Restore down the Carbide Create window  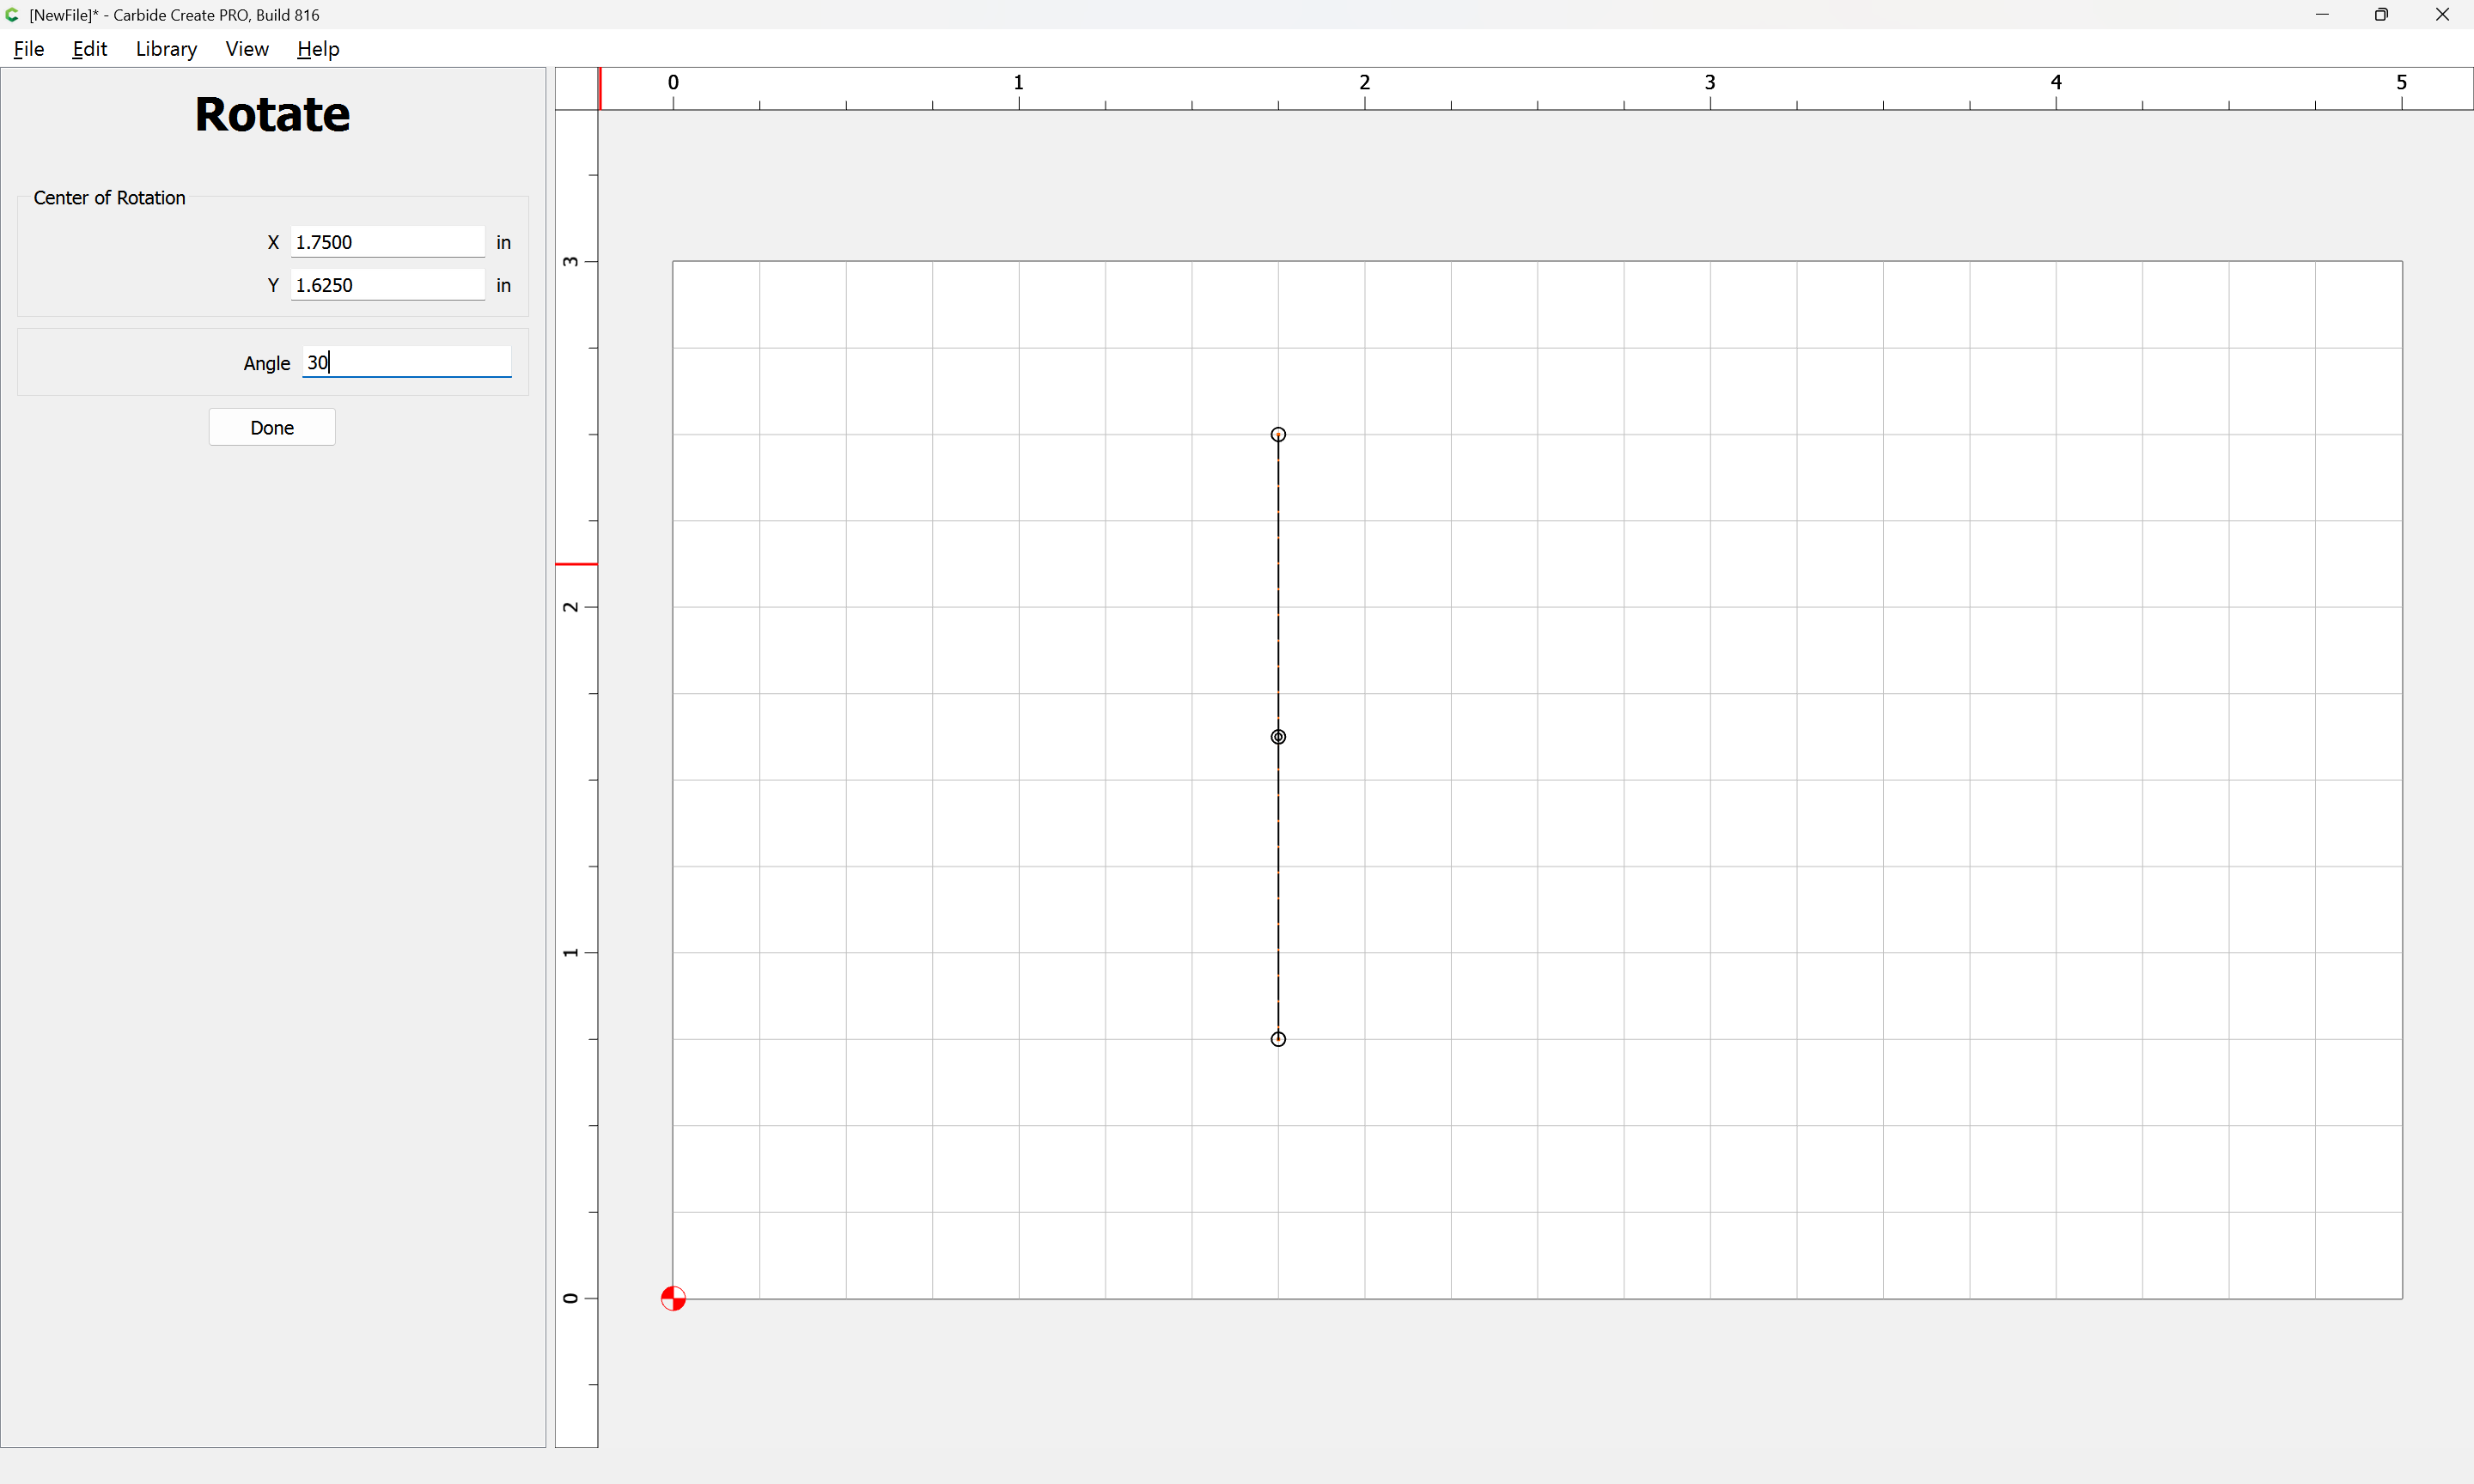(2381, 15)
